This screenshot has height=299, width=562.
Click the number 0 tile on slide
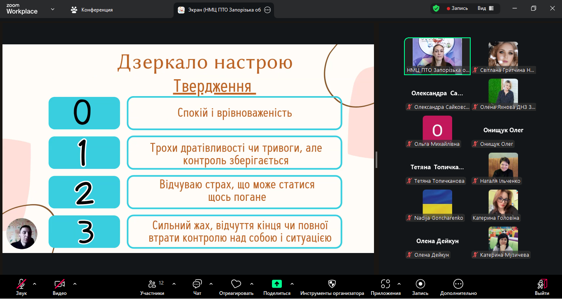pyautogui.click(x=84, y=113)
